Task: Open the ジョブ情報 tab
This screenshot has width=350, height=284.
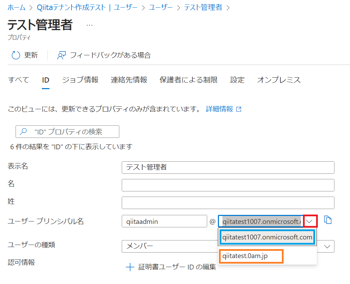Action: [x=80, y=80]
